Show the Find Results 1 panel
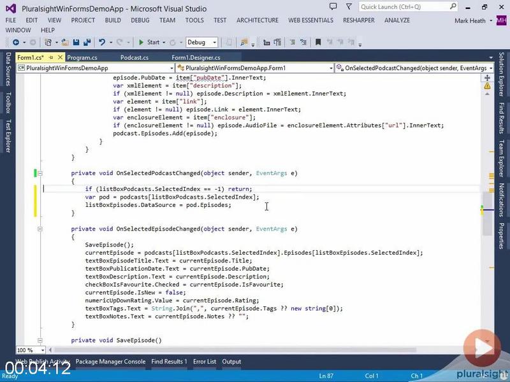Screen dimensions: 510x382 coord(169,362)
